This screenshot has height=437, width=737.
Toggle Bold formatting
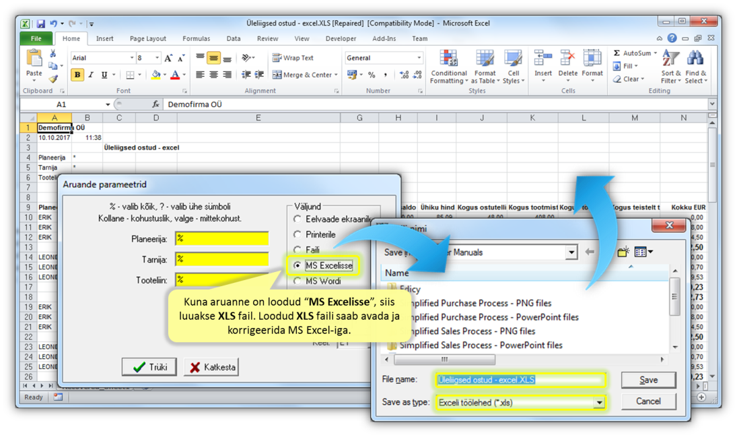[x=77, y=75]
